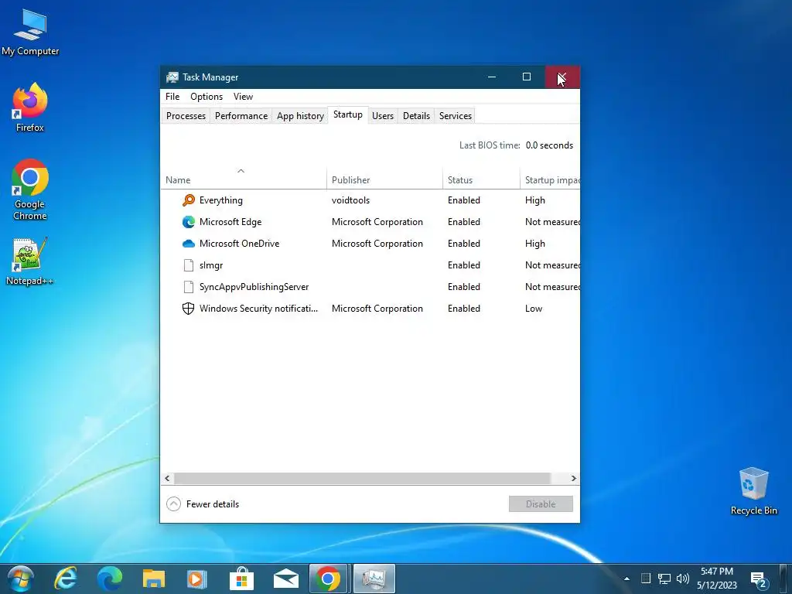Click the Windows Security shield icon

[x=189, y=309]
